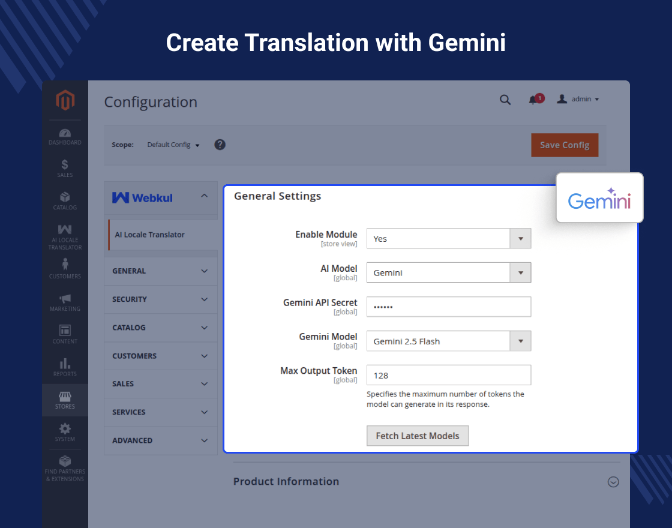Open the Scope Default Config switcher

(x=173, y=145)
